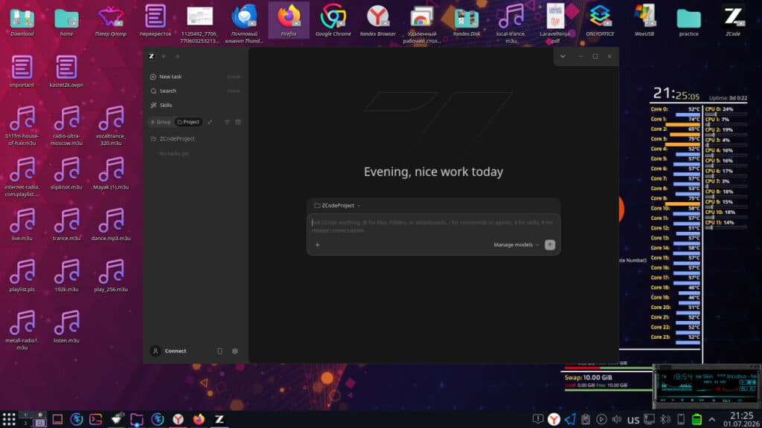
Task: Open the terminal icon in the taskbar
Action: (96, 419)
